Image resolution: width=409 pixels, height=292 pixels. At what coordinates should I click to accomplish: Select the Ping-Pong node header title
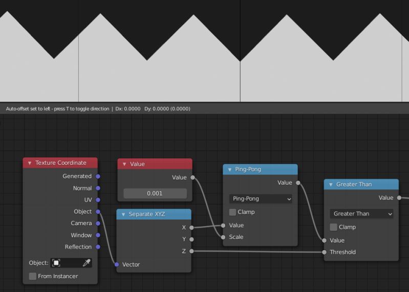coord(248,169)
